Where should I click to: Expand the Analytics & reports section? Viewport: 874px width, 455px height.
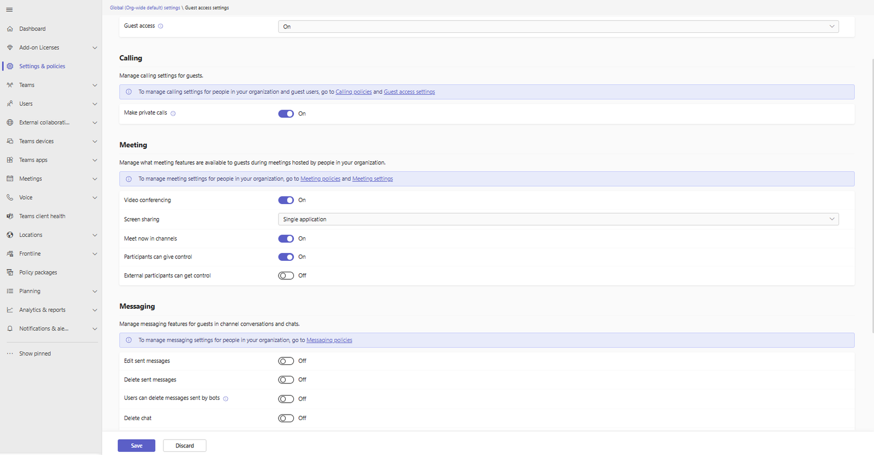click(95, 310)
